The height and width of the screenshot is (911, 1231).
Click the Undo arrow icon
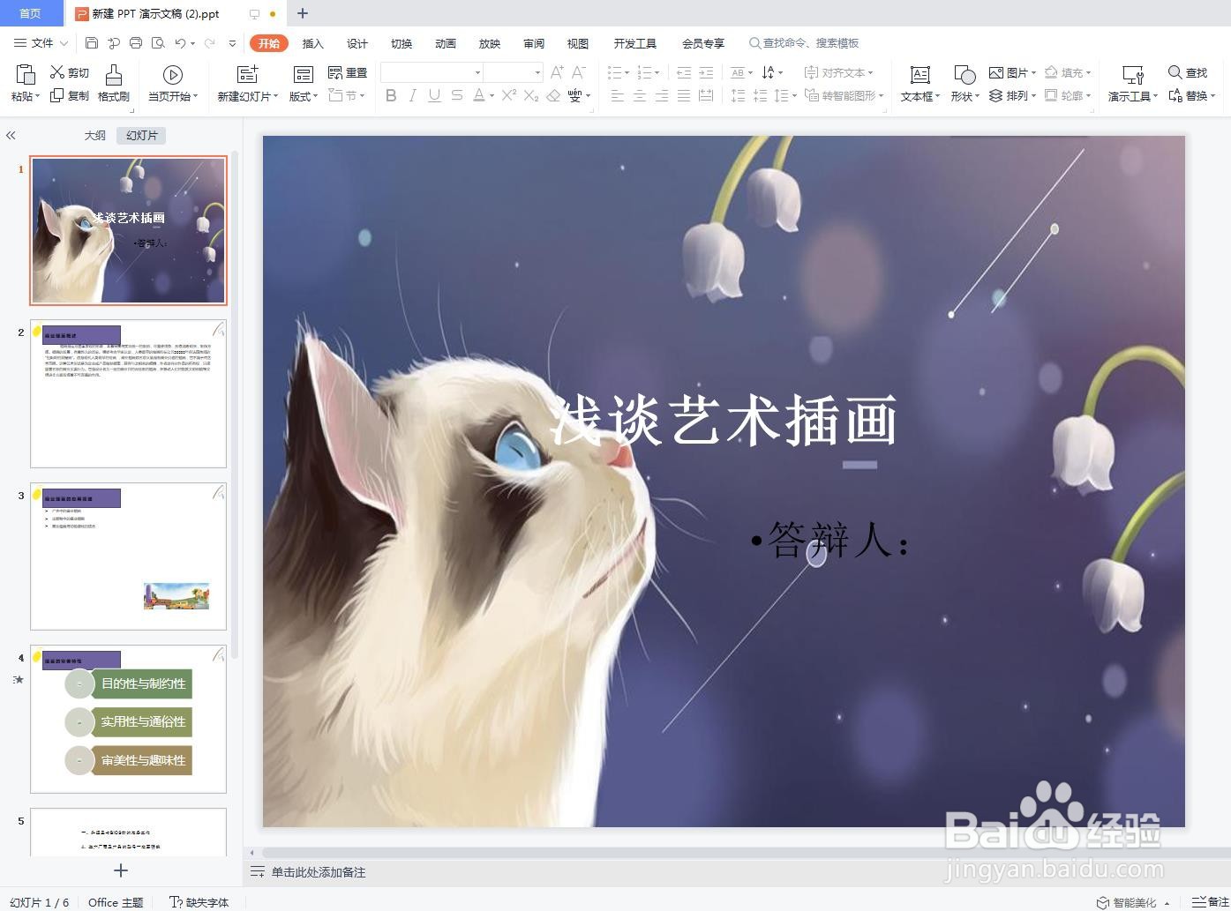click(181, 42)
